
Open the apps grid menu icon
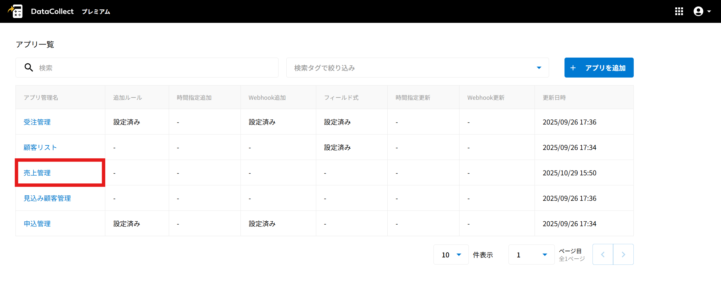tap(679, 12)
